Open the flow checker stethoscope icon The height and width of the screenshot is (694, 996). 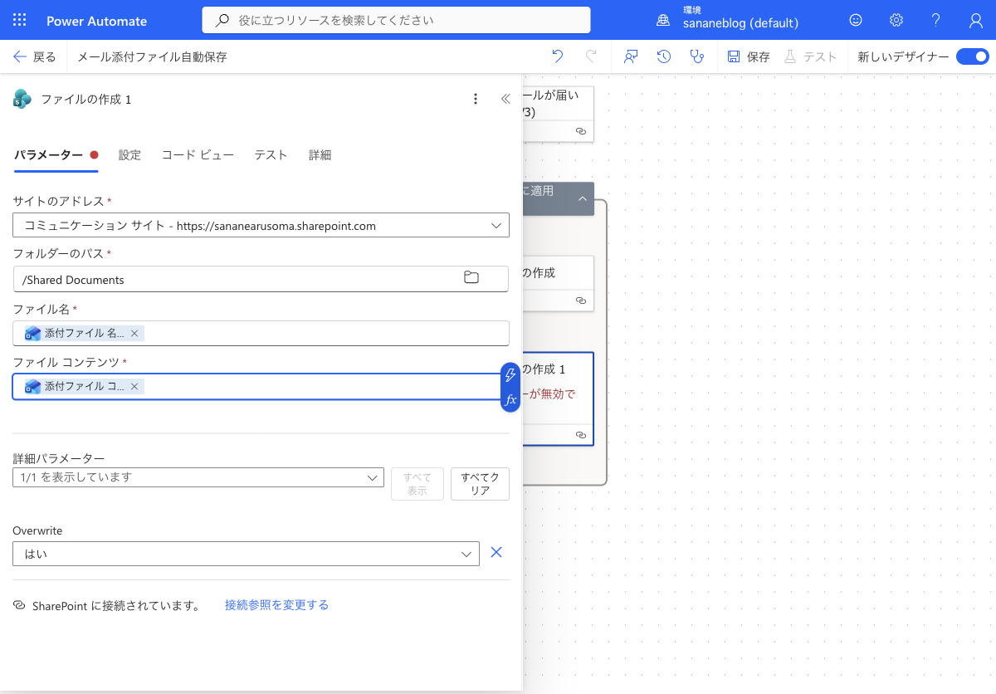(697, 56)
